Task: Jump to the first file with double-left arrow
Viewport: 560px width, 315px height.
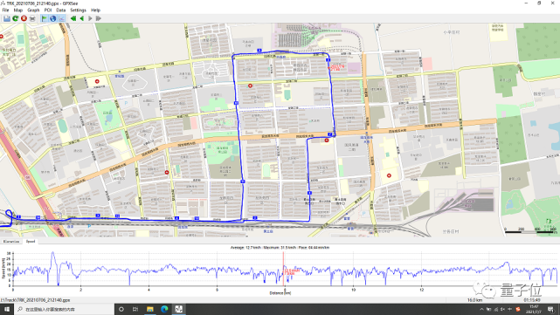Action: [73, 18]
